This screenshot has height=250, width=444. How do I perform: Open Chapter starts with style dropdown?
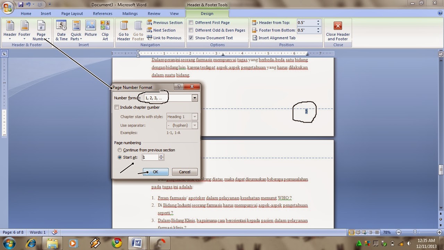tap(195, 117)
